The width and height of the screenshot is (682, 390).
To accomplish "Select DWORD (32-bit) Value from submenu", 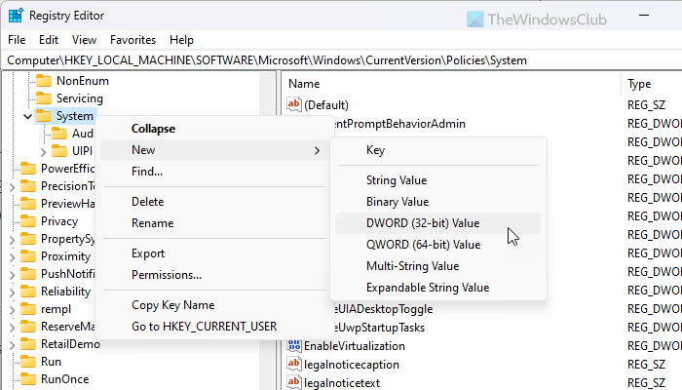I will click(423, 223).
